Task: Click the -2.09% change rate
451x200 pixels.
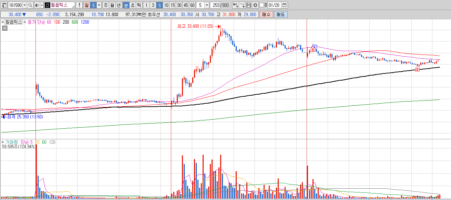Action: point(53,15)
